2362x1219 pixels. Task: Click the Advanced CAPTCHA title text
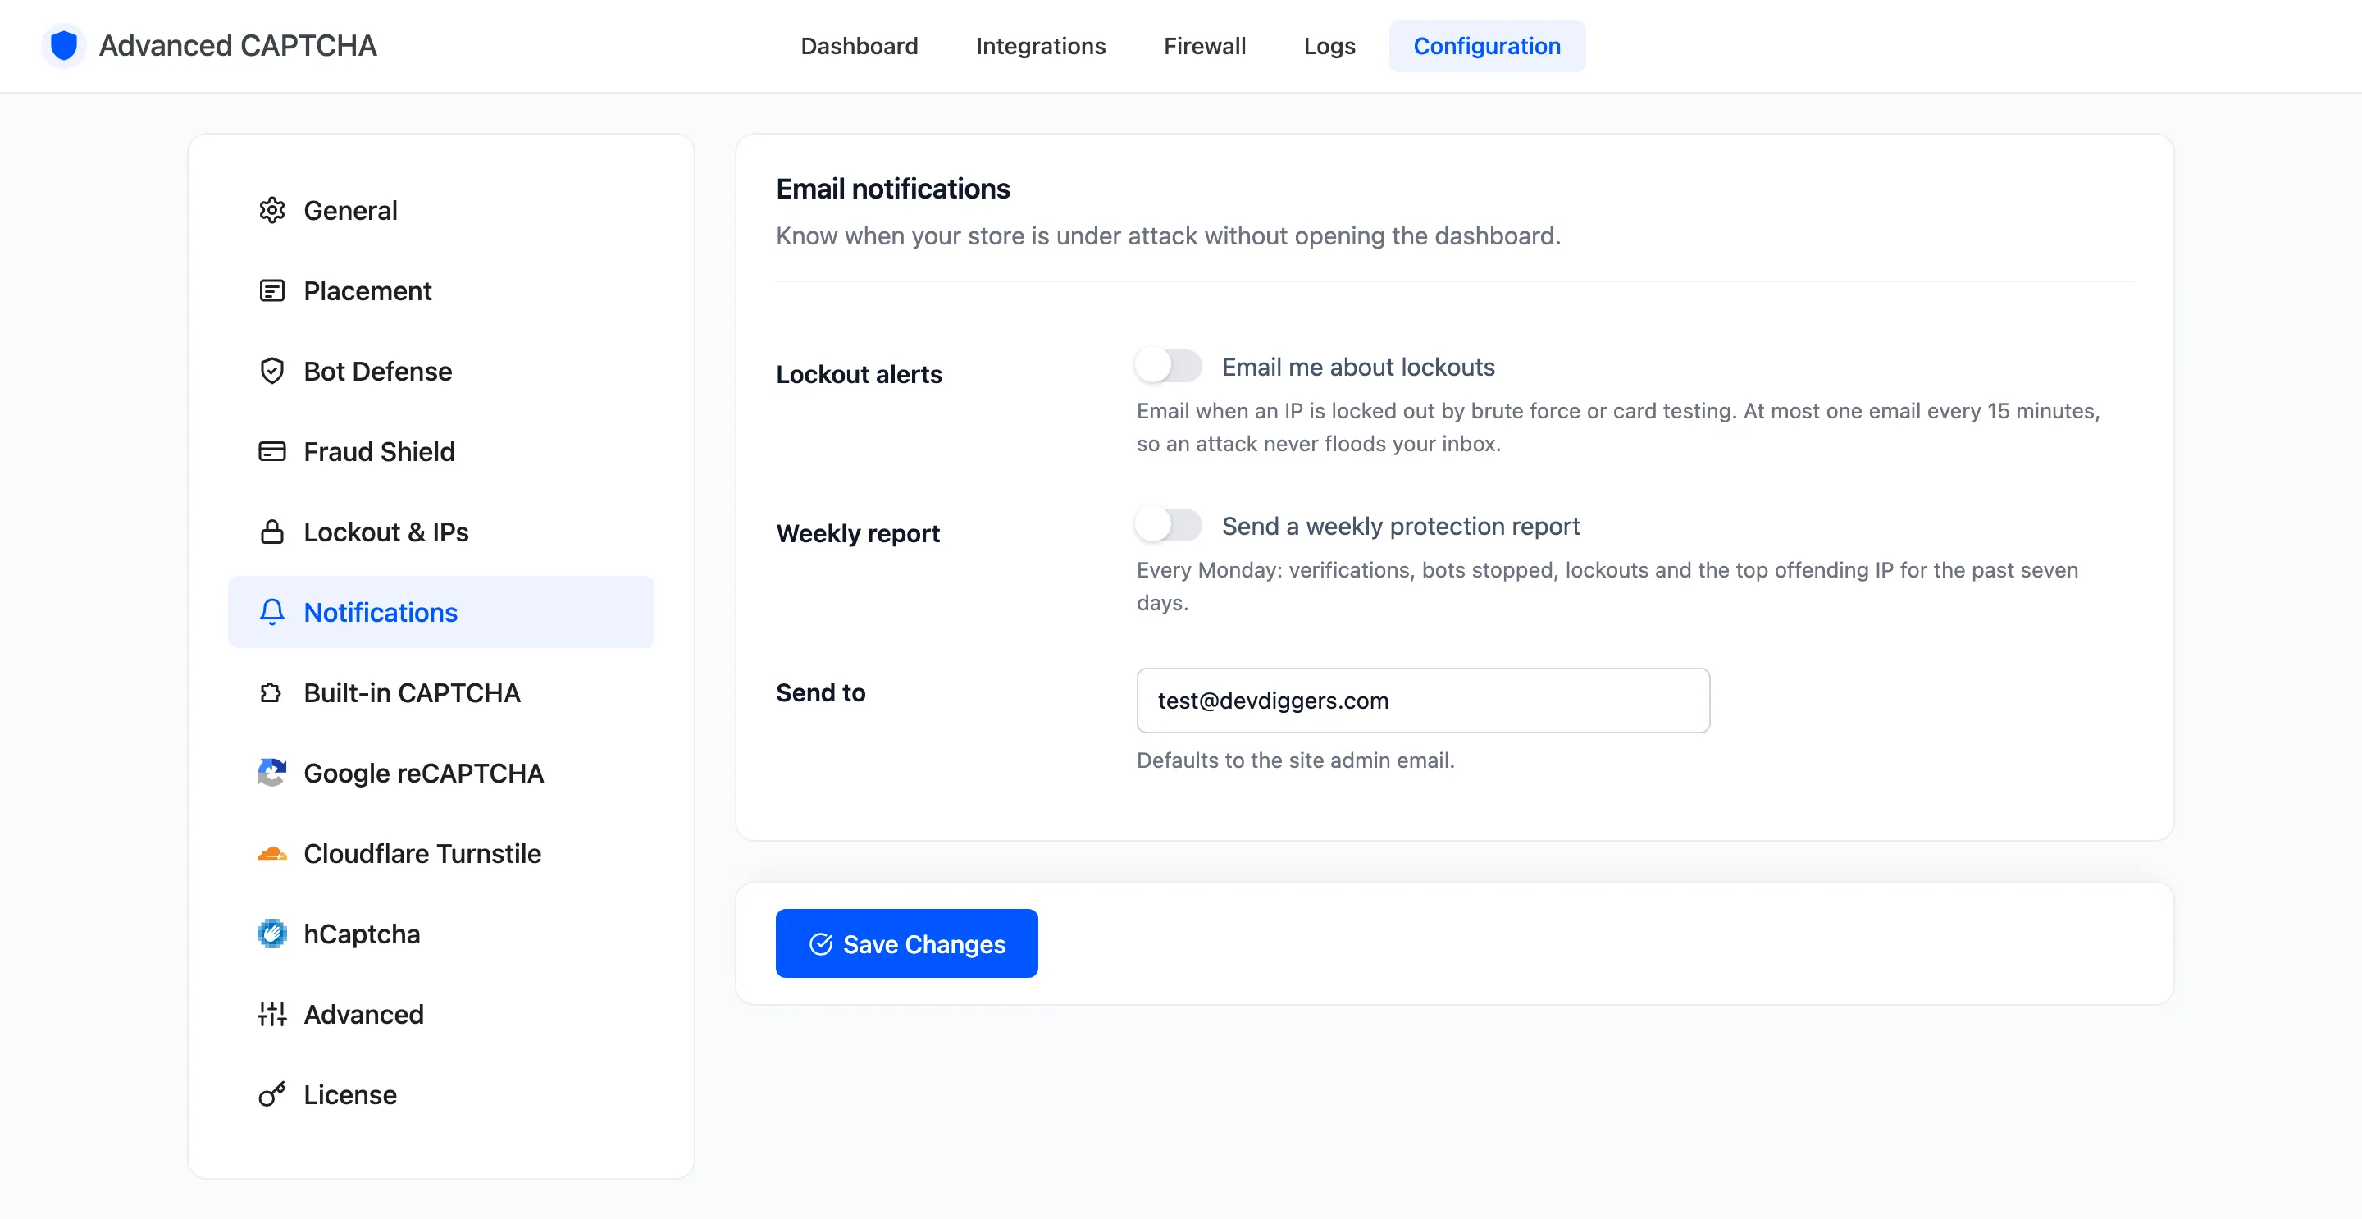[238, 45]
